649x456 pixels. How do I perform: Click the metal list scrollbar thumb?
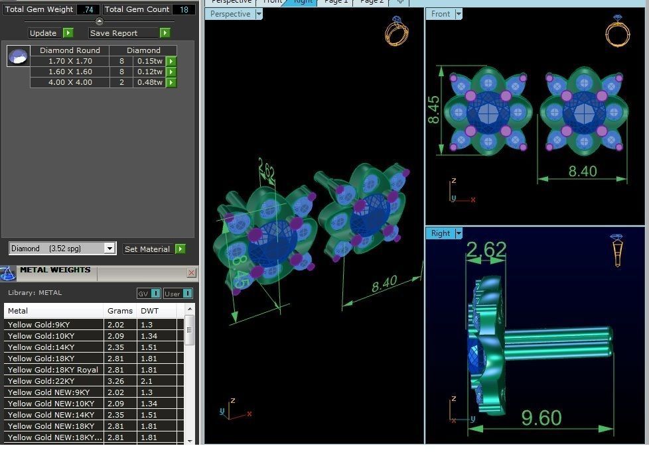pos(190,330)
